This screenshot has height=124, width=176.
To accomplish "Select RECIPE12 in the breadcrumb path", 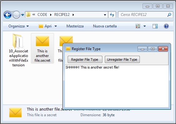I will point(62,15).
